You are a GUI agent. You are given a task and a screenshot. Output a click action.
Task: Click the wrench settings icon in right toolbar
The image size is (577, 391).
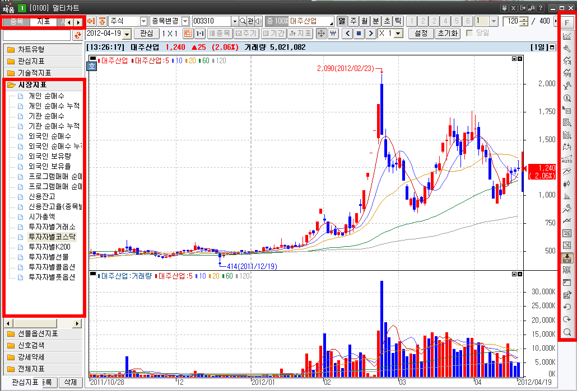click(x=566, y=49)
